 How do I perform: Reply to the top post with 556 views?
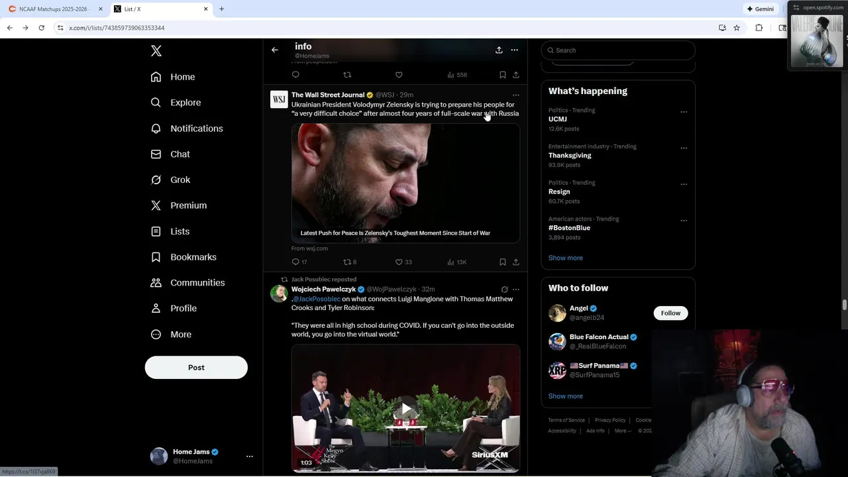coord(295,75)
